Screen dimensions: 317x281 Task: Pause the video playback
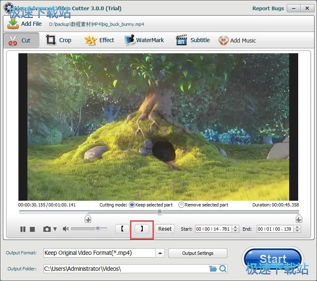coord(23,229)
